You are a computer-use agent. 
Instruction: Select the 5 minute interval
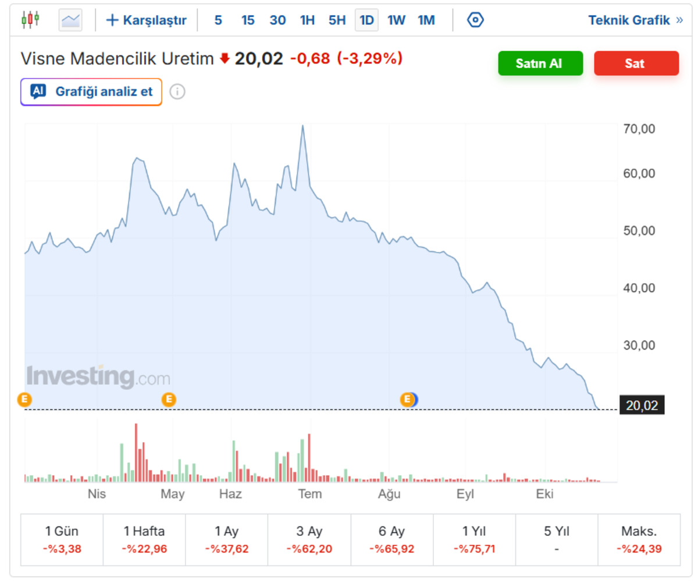(218, 20)
